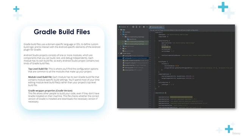Open the Android project view dropdown
242x136 pixels.
click(124, 27)
